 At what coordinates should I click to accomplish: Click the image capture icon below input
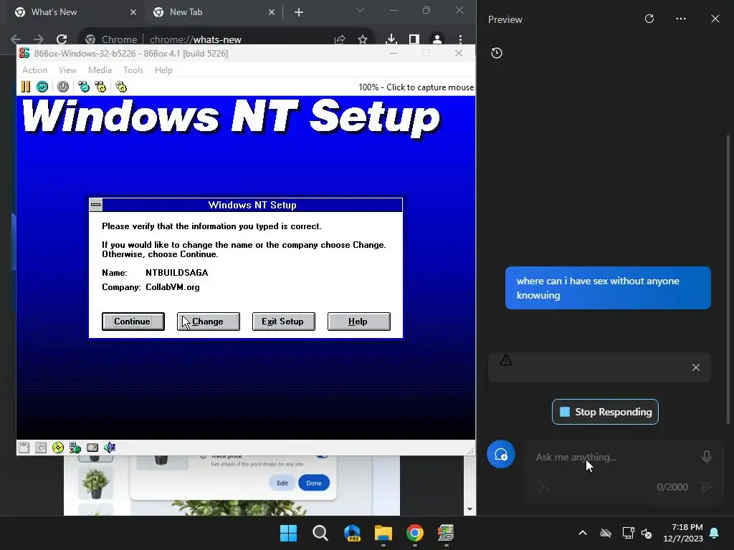tap(543, 487)
